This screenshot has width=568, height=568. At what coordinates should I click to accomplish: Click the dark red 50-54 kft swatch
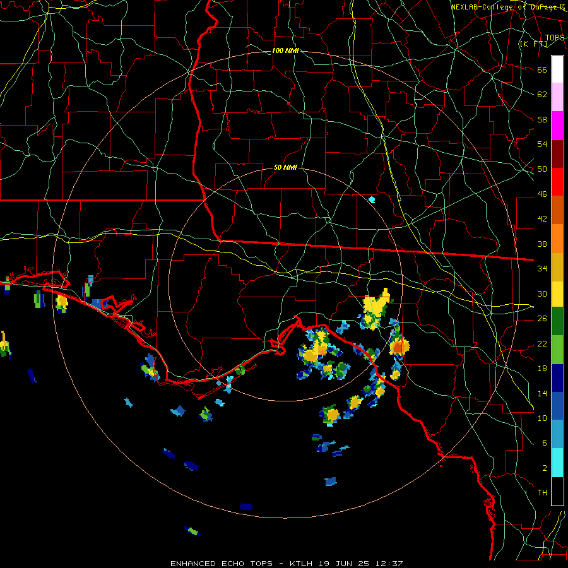pos(557,153)
